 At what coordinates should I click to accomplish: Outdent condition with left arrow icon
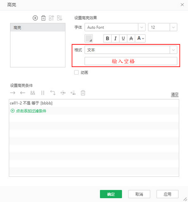pyautogui.click(x=23, y=93)
